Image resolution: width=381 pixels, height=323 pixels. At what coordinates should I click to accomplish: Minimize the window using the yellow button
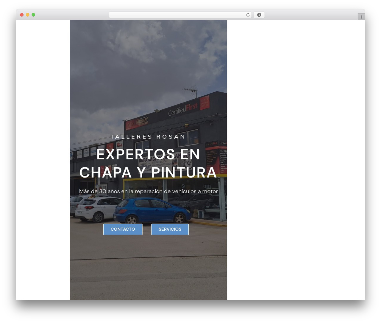(x=28, y=15)
